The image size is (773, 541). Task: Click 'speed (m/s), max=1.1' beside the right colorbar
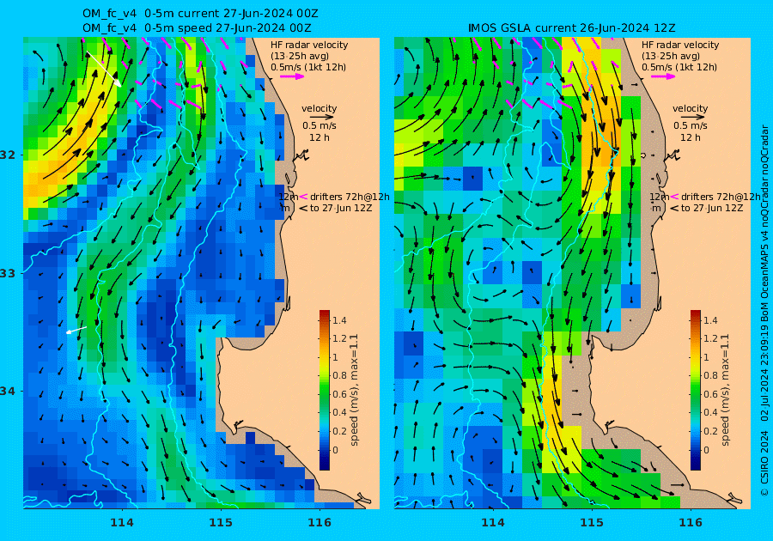pyautogui.click(x=724, y=390)
